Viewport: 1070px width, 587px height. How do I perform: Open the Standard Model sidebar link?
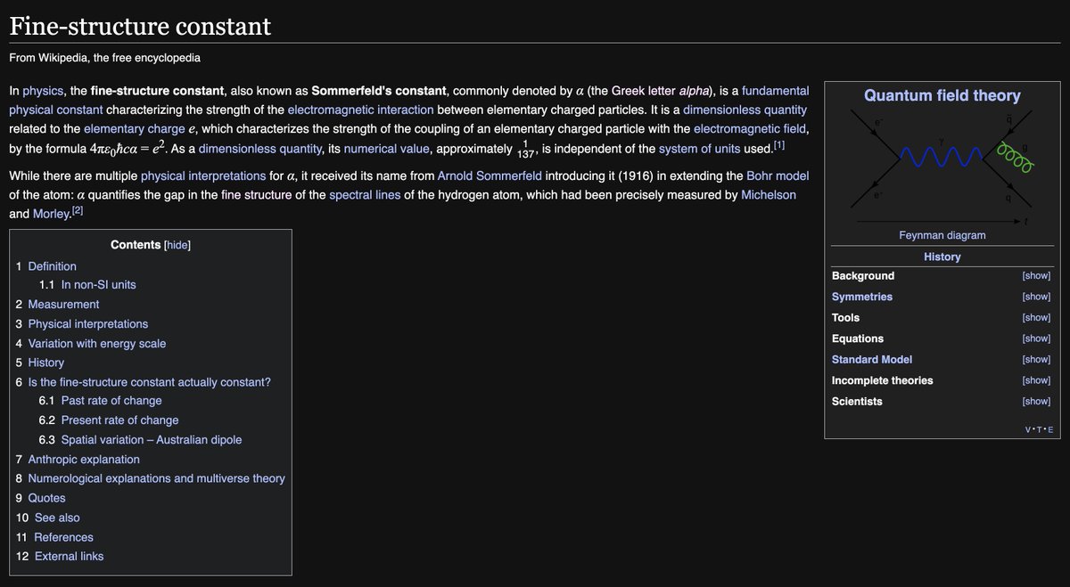pyautogui.click(x=872, y=360)
